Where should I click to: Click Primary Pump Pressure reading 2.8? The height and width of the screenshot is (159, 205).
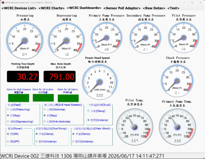click(x=107, y=50)
